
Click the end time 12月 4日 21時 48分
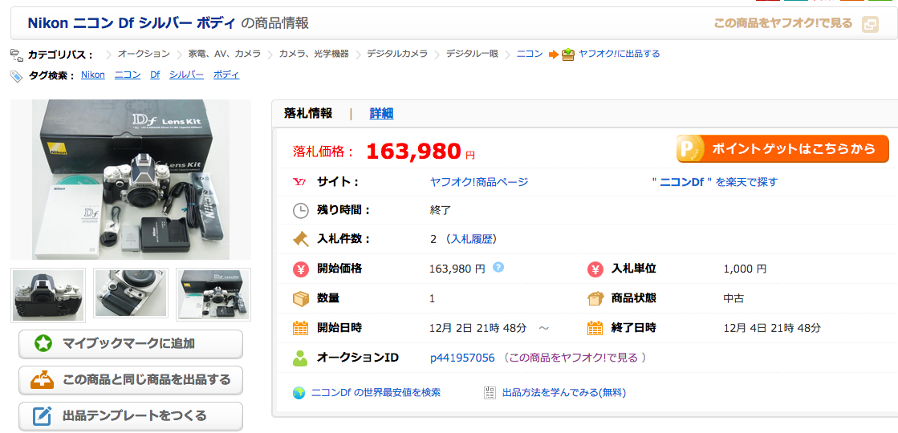pos(772,328)
